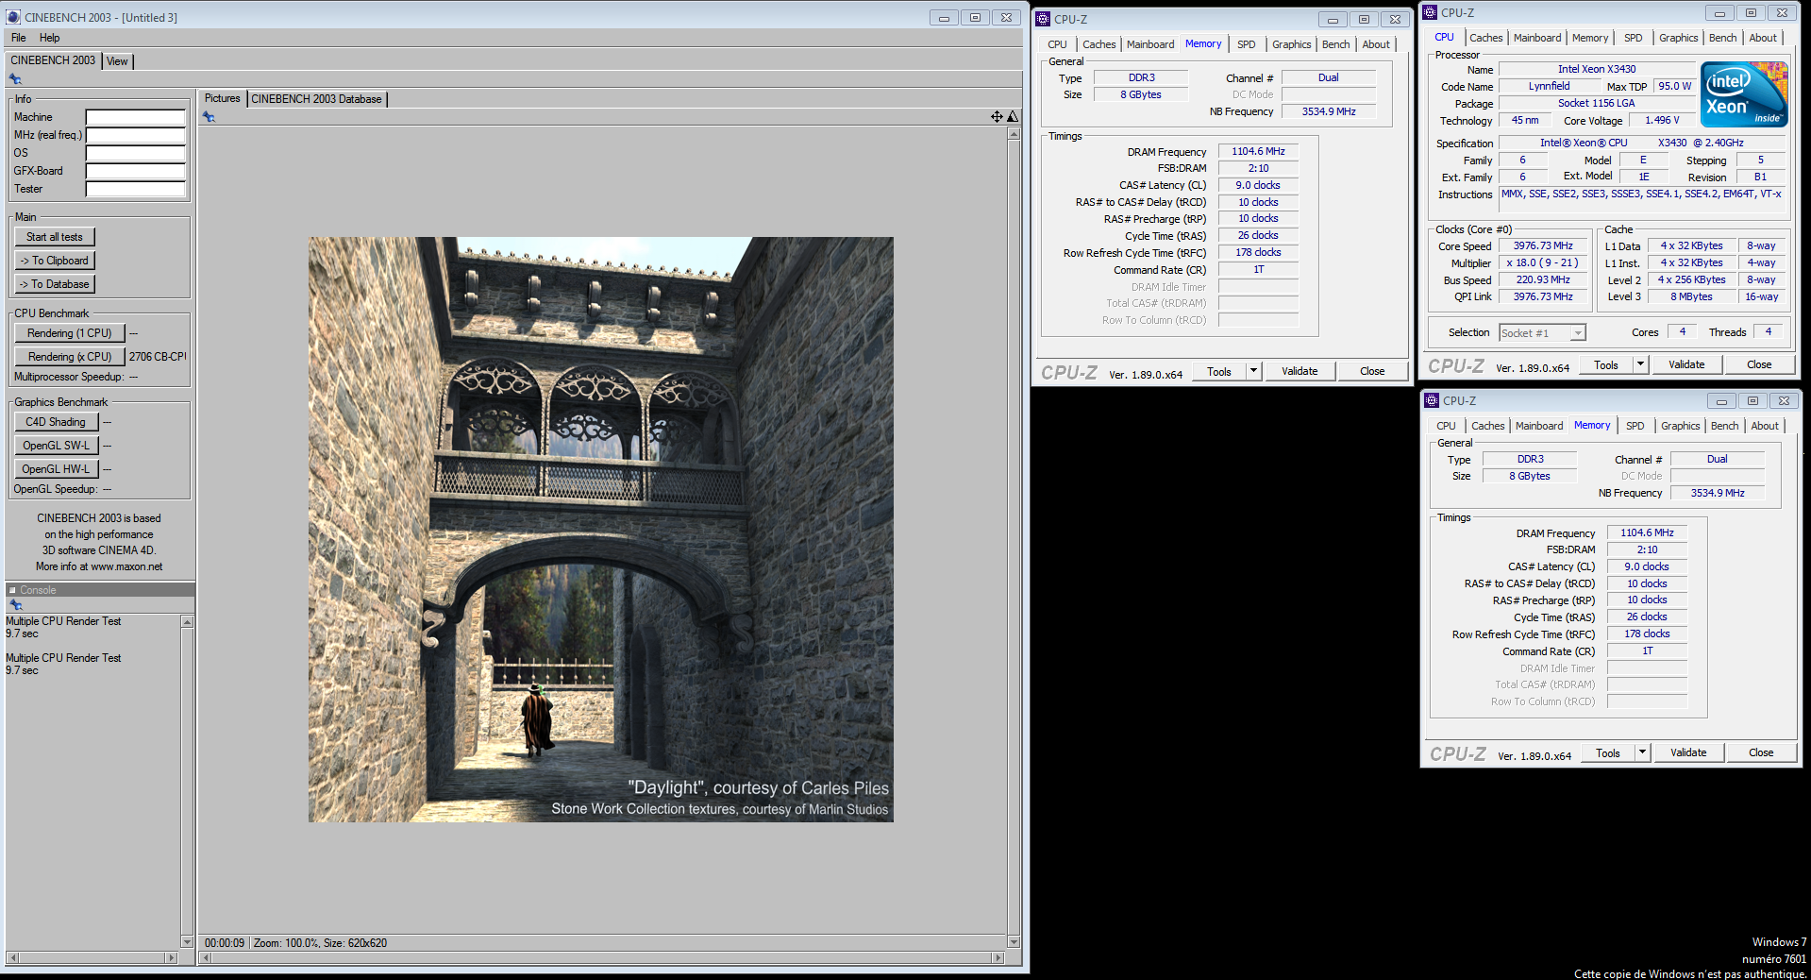Viewport: 1811px width, 980px height.
Task: Click the To Database button
Action: pos(55,284)
